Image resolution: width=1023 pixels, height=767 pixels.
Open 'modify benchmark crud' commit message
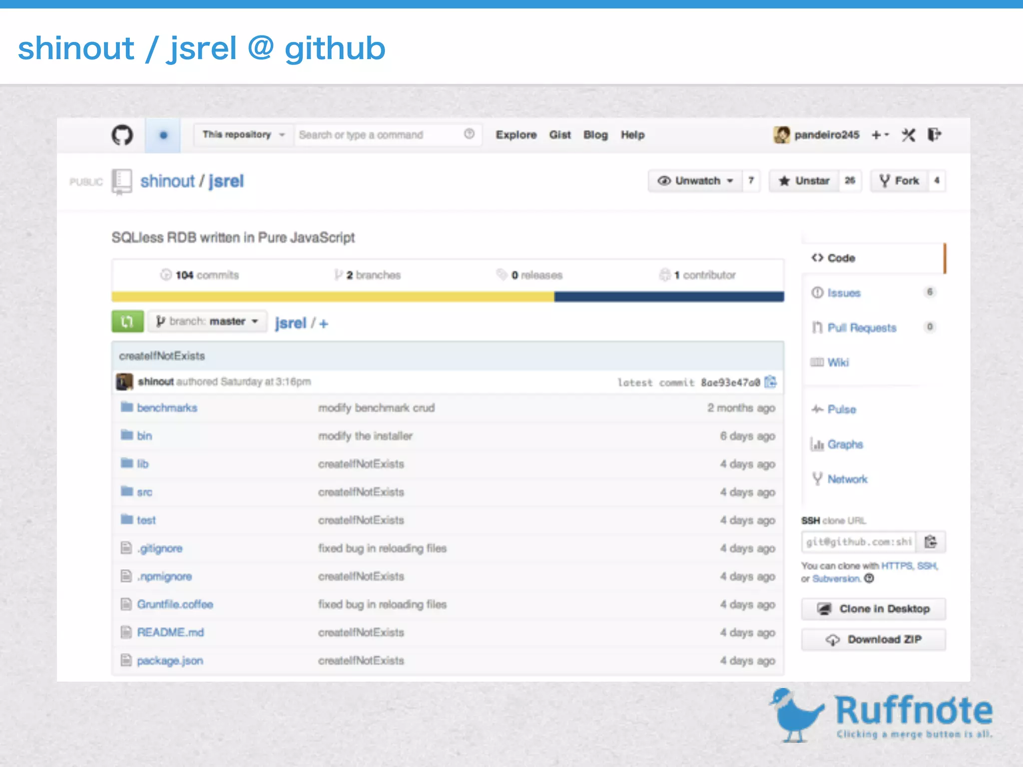pyautogui.click(x=377, y=408)
